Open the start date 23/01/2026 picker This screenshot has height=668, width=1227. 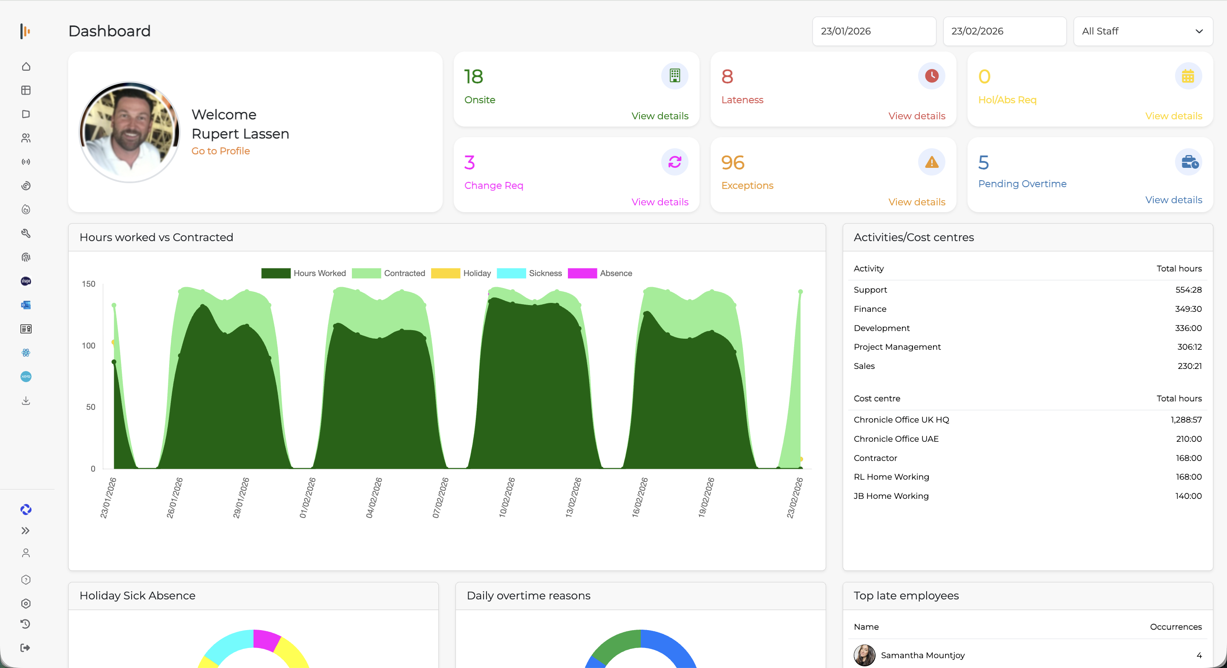(873, 32)
